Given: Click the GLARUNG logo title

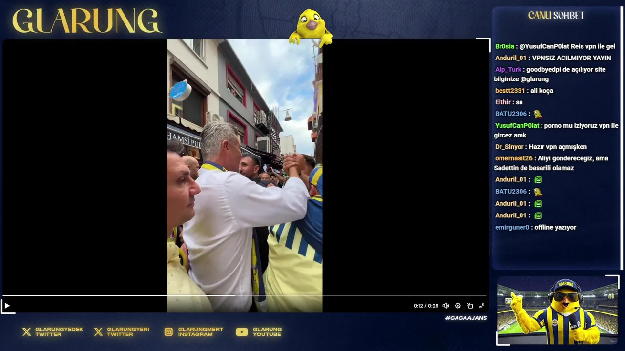Looking at the screenshot, I should [86, 21].
